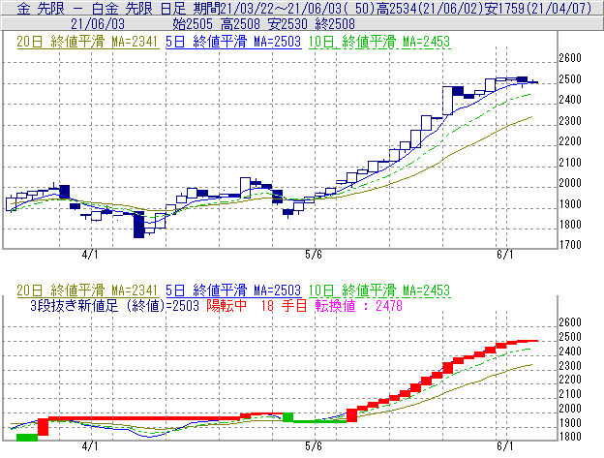Click the green block starting the line-break chart
Screen dimensions: 604x458
[27, 438]
